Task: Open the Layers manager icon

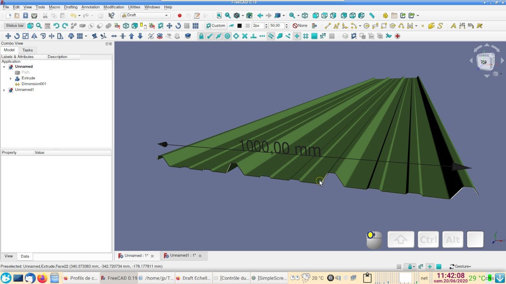Action: tap(345, 36)
